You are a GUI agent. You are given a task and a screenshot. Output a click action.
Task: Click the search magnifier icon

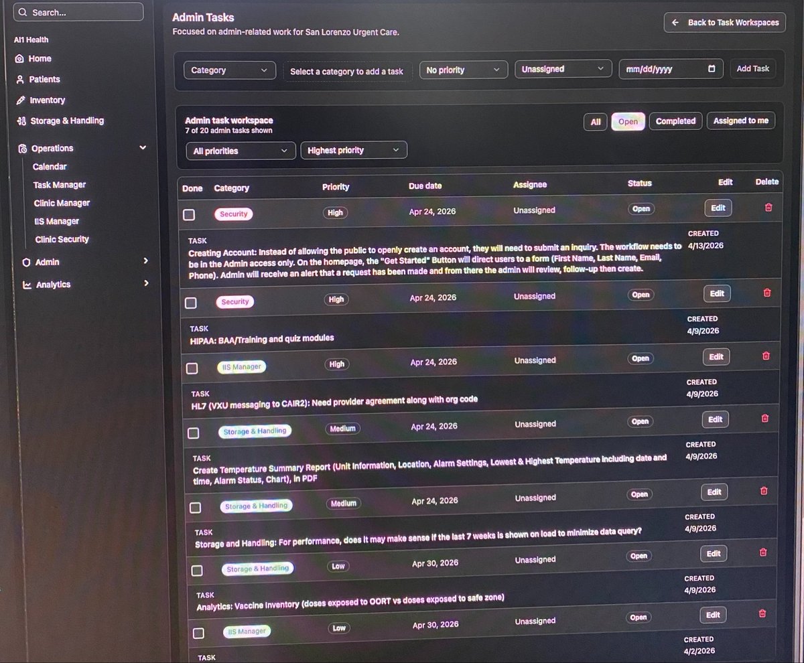(x=23, y=13)
